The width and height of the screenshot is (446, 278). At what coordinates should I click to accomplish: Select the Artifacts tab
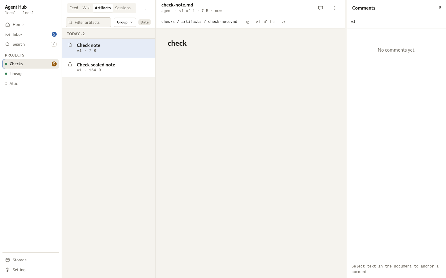pyautogui.click(x=103, y=8)
